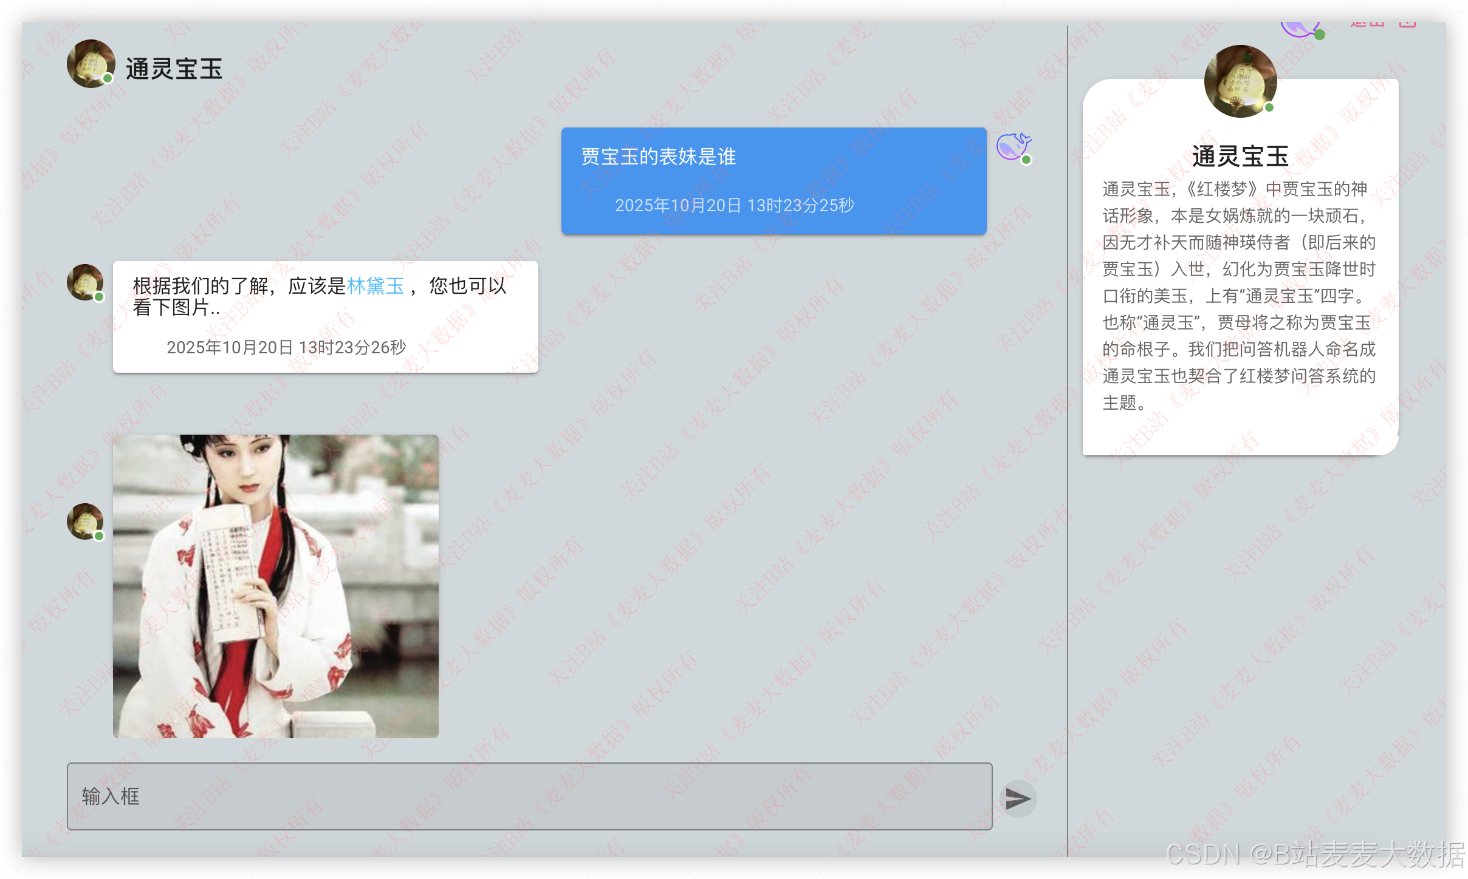Click whale avatar beside the question bubble
This screenshot has width=1468, height=879.
point(1013,147)
